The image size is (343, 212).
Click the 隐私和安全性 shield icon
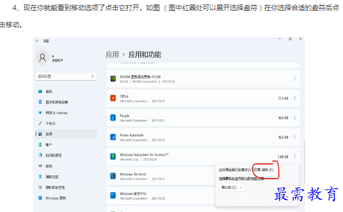coord(40,187)
